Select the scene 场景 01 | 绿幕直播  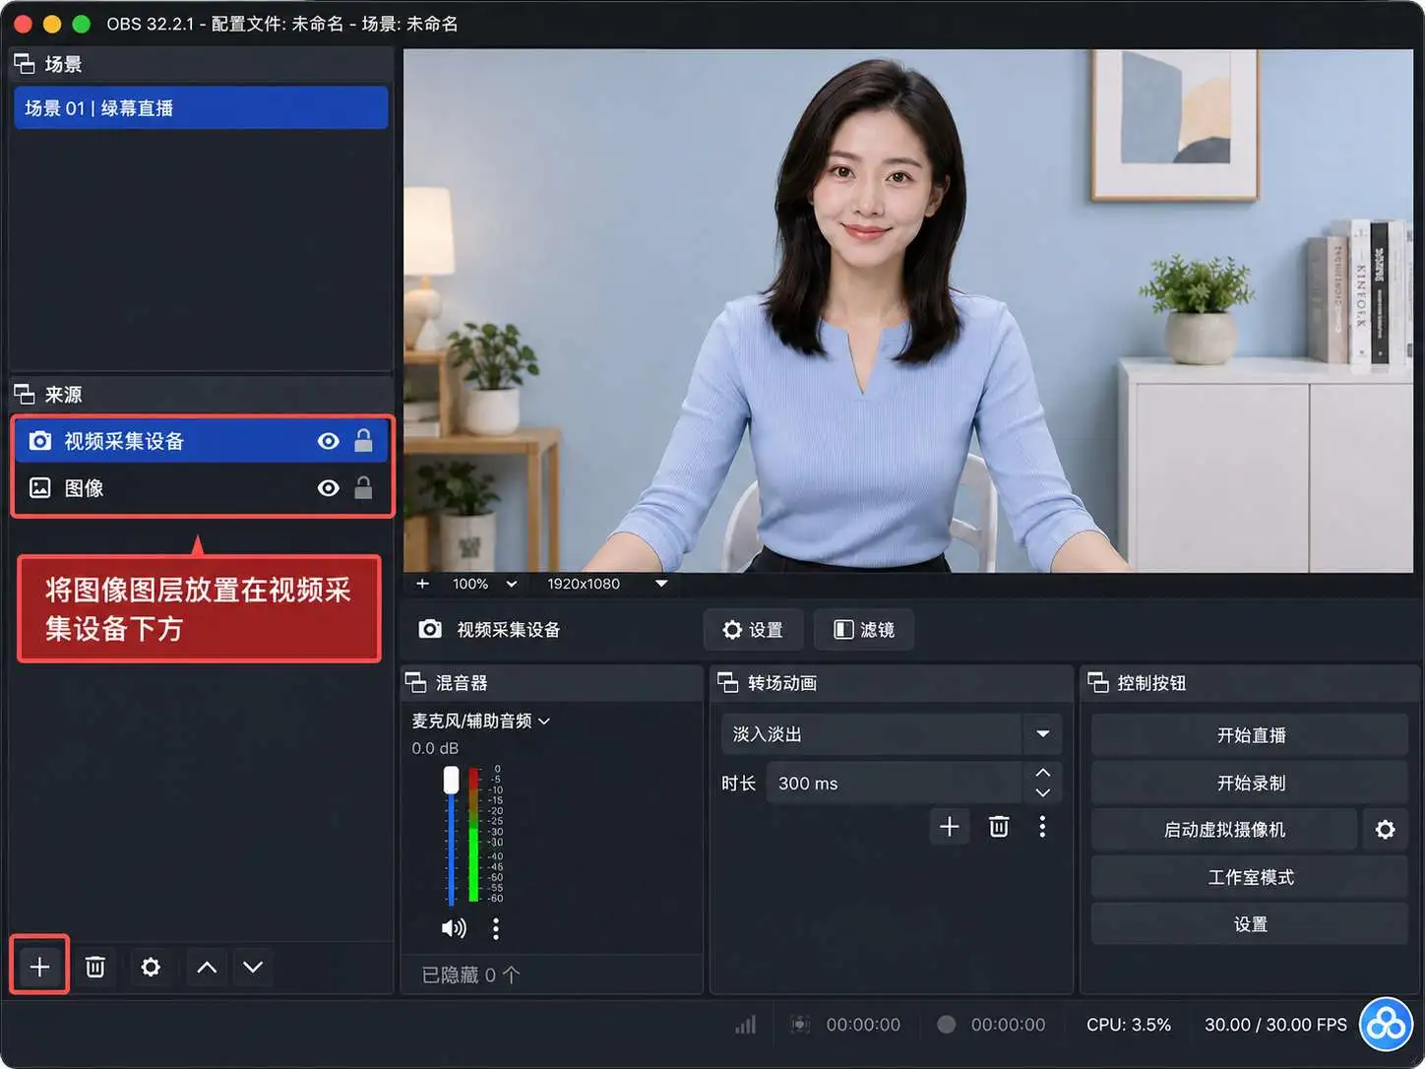click(201, 108)
